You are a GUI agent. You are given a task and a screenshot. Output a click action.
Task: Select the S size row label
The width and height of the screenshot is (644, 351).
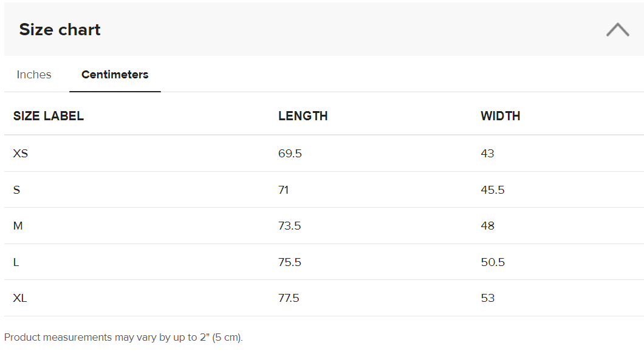coord(17,190)
